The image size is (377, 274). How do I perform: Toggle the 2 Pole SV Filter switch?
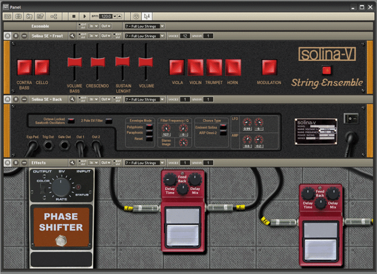coord(109,121)
